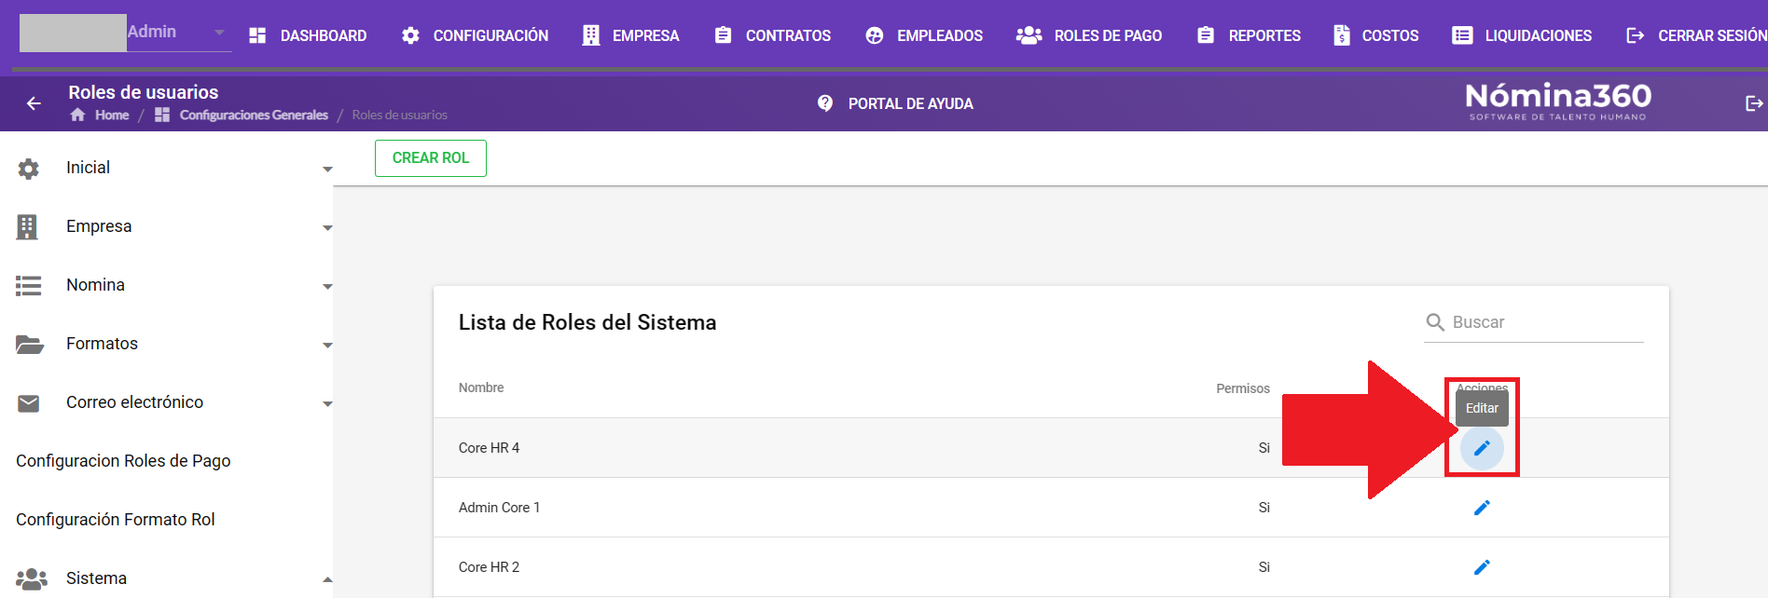
Task: Open the CONTRATOS menu
Action: click(788, 35)
